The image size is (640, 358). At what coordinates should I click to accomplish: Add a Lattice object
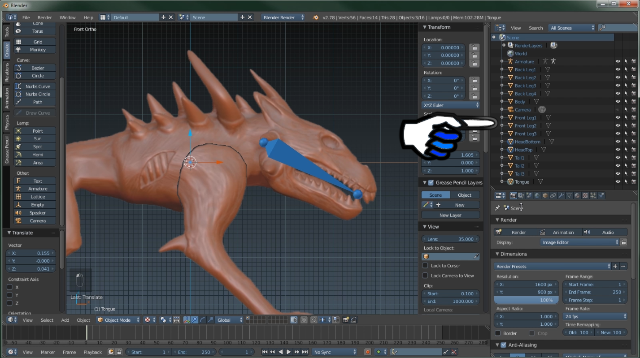point(35,197)
